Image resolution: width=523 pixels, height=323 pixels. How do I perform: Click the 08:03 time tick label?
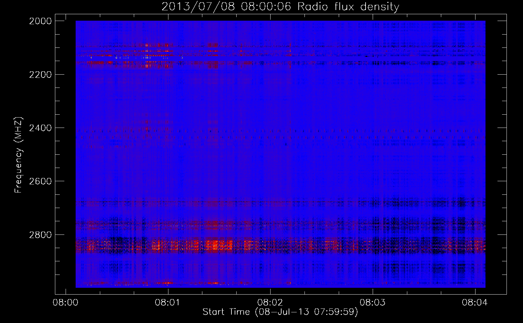373,303
